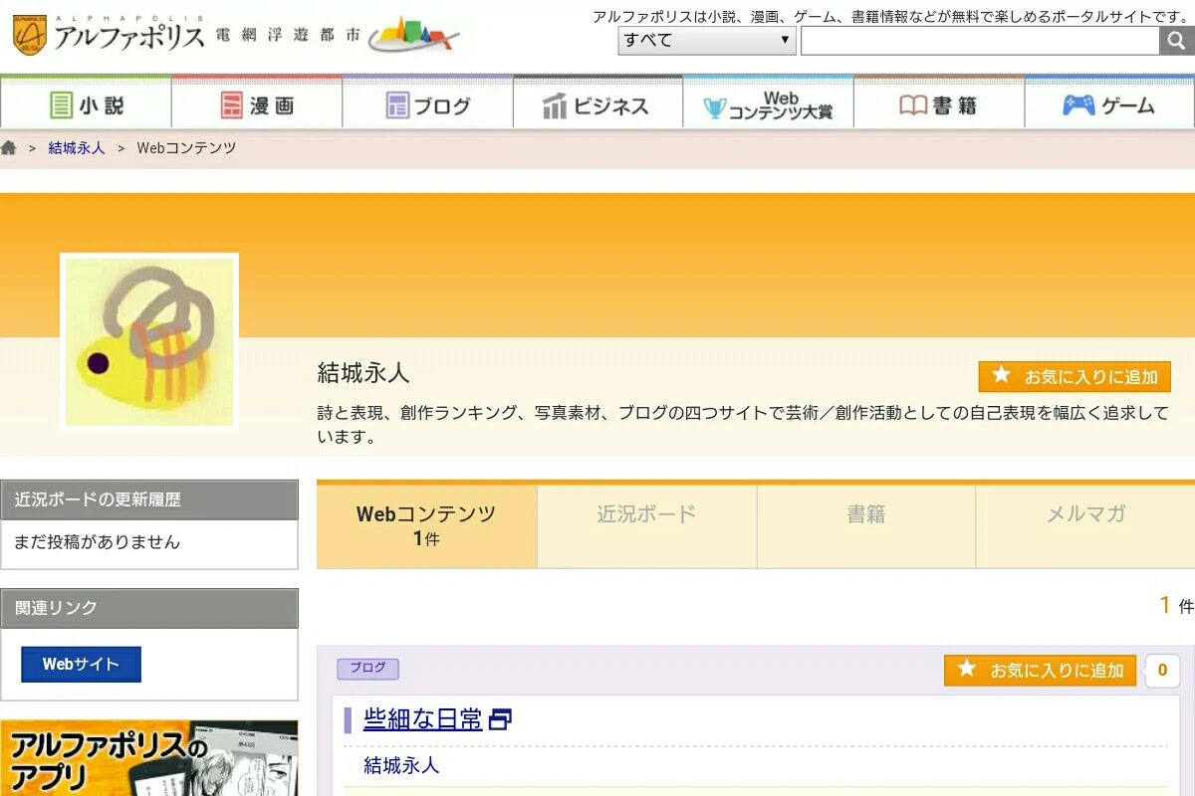The width and height of the screenshot is (1195, 796).
Task: Open the Webコンテンツ大賞 tab
Action: tap(769, 104)
